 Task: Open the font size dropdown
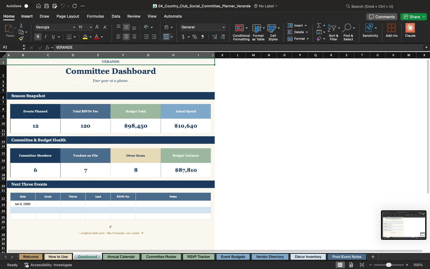91,27
